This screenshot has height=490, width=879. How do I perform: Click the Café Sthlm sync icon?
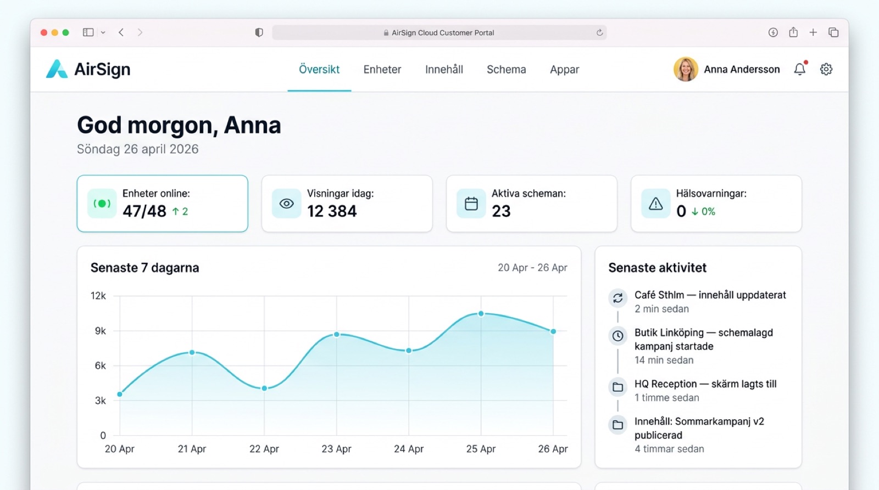(618, 298)
